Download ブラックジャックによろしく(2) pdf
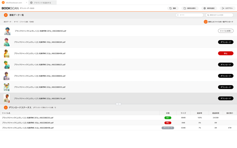 (x=226, y=42)
